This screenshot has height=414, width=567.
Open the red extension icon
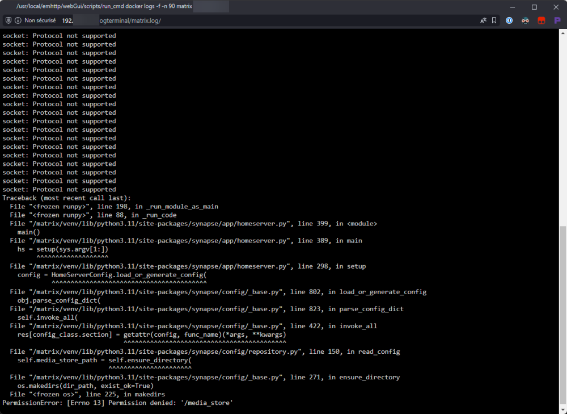[x=541, y=20]
